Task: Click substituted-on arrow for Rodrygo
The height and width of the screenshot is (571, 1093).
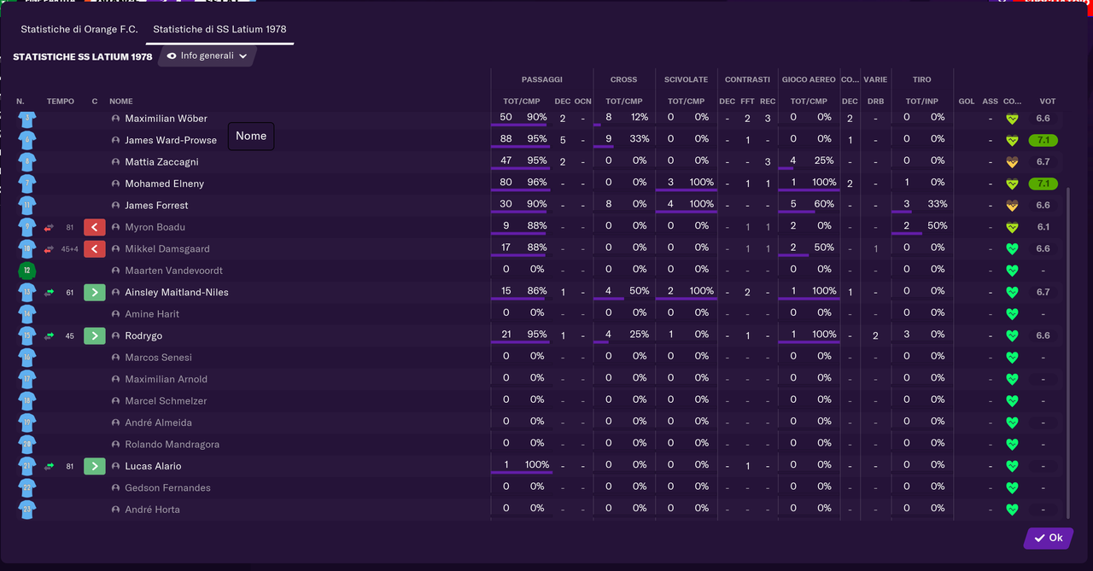Action: 95,335
